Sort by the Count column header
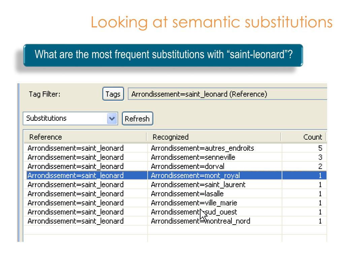Image resolution: width=345 pixels, height=259 pixels. (304, 137)
